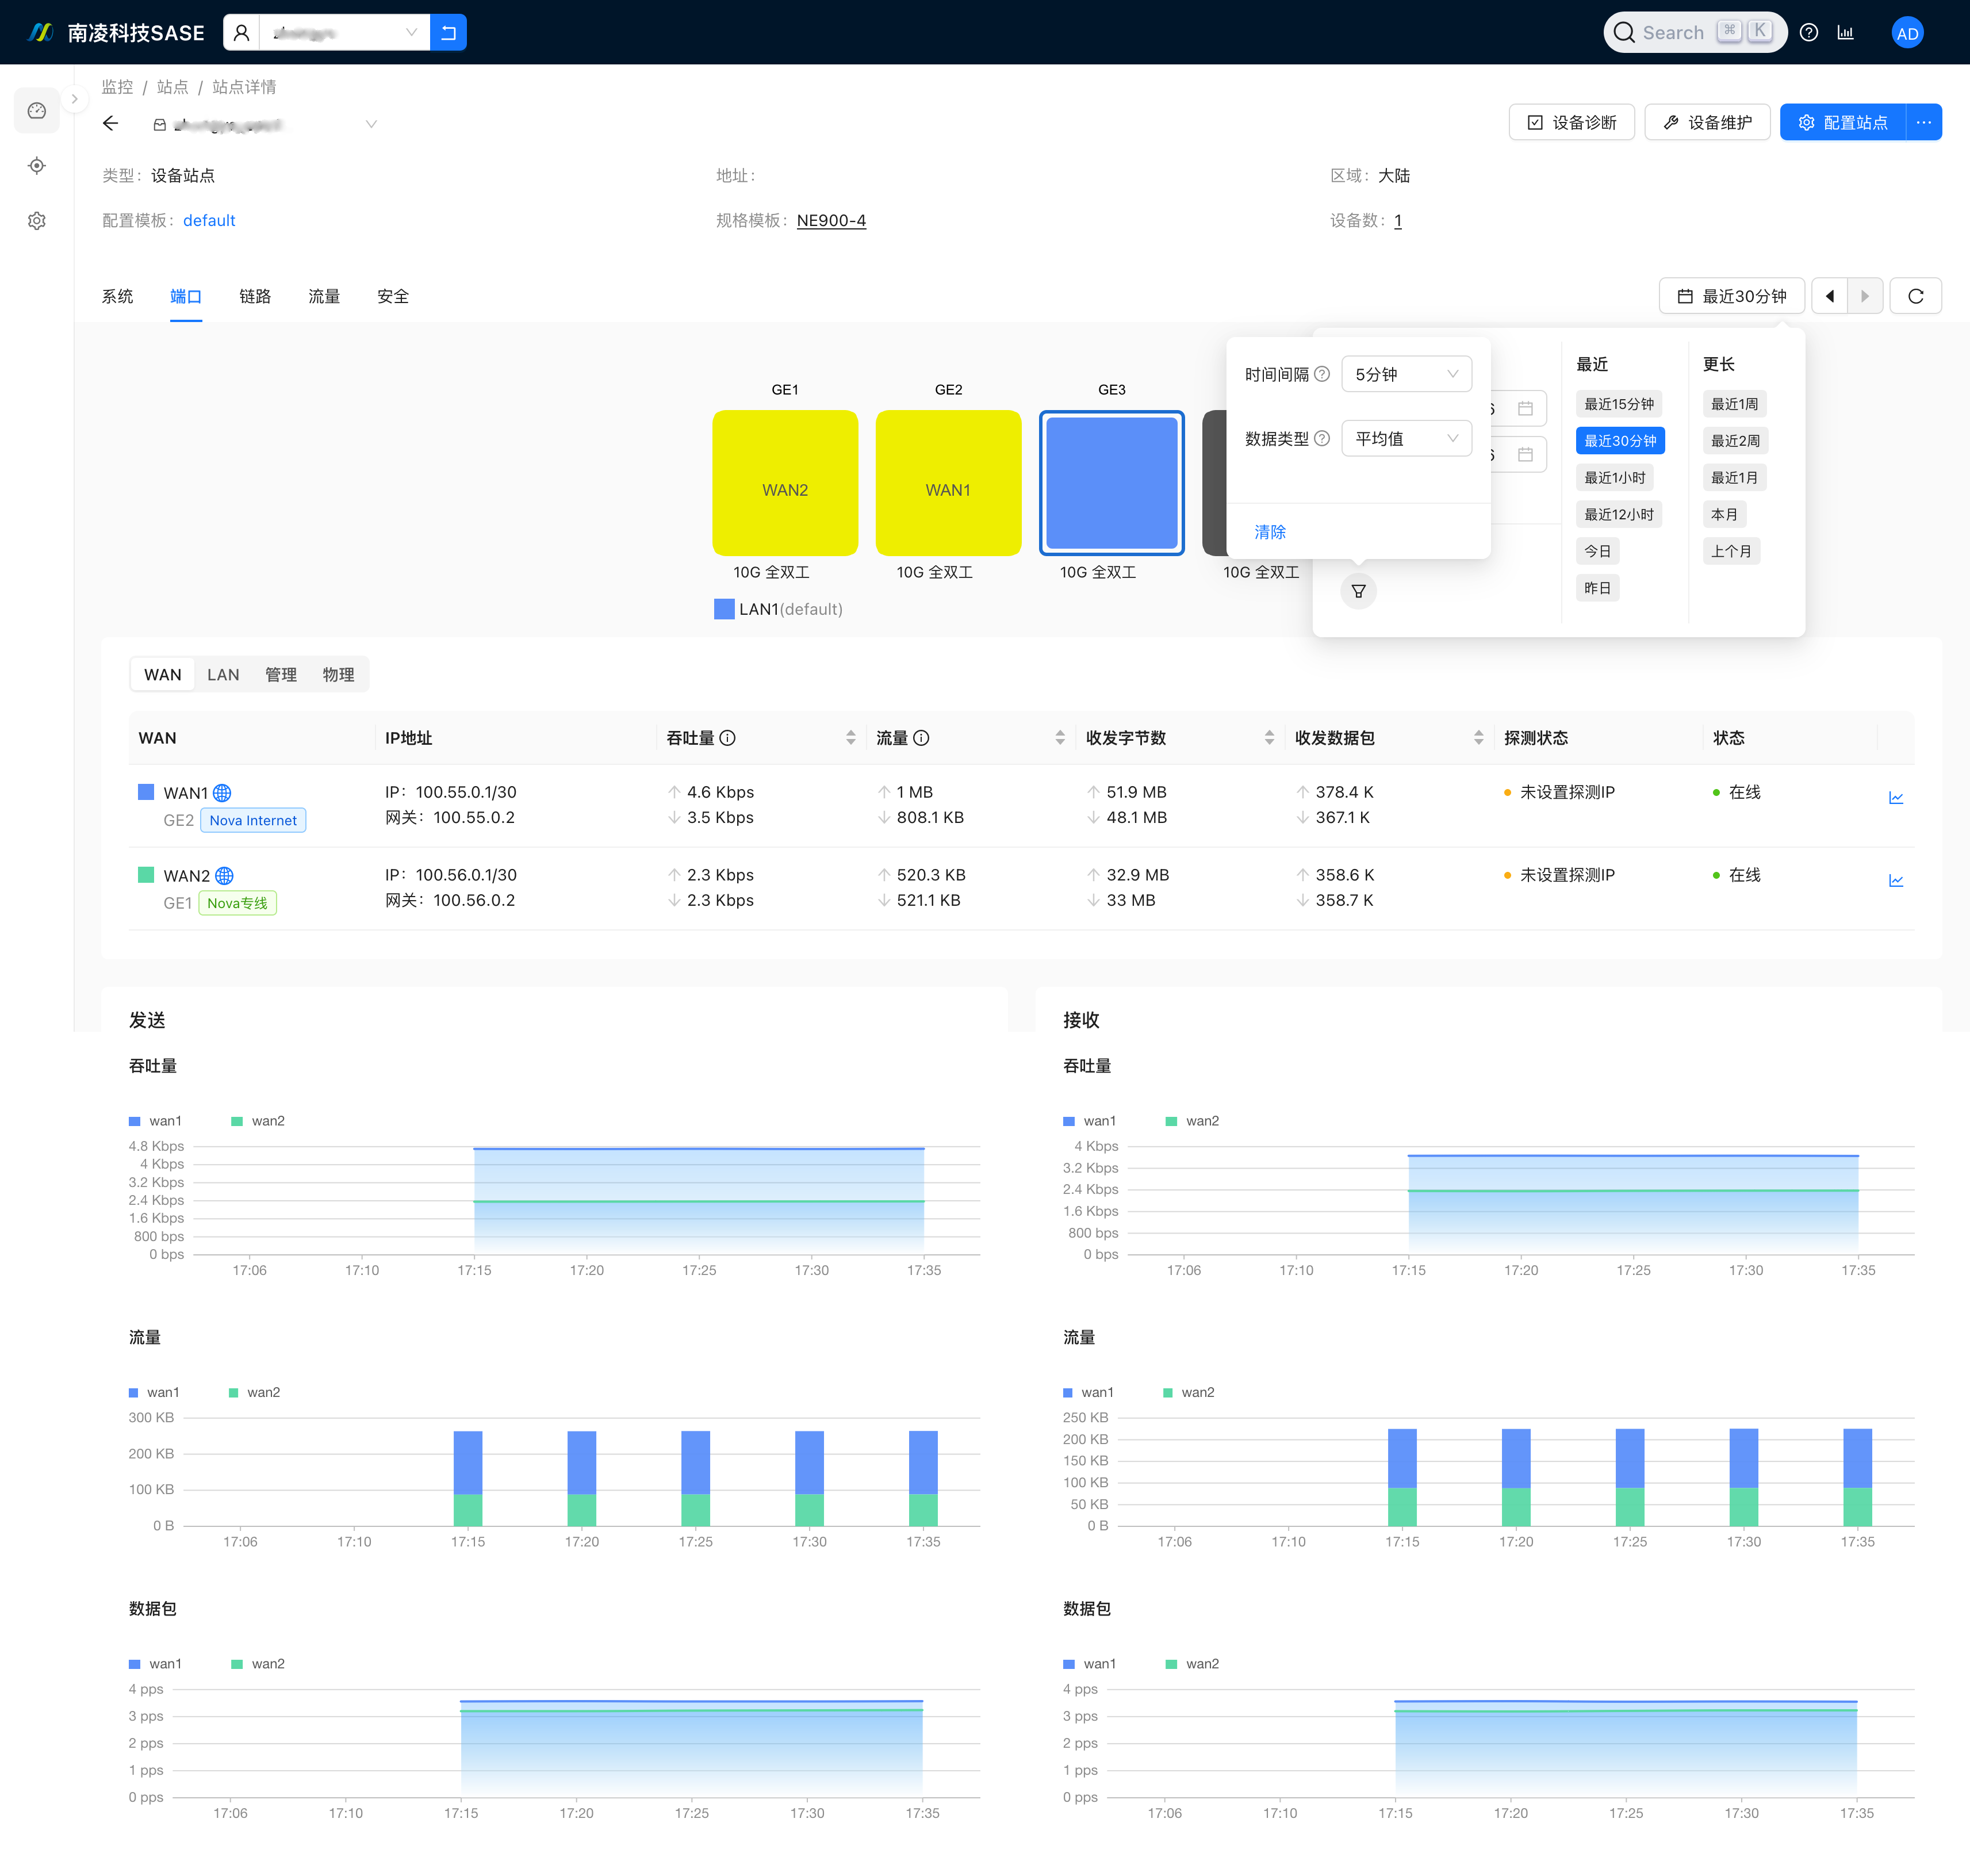This screenshot has height=1876, width=1970.
Task: Open the 最近30分钟 time range picker
Action: (1731, 296)
